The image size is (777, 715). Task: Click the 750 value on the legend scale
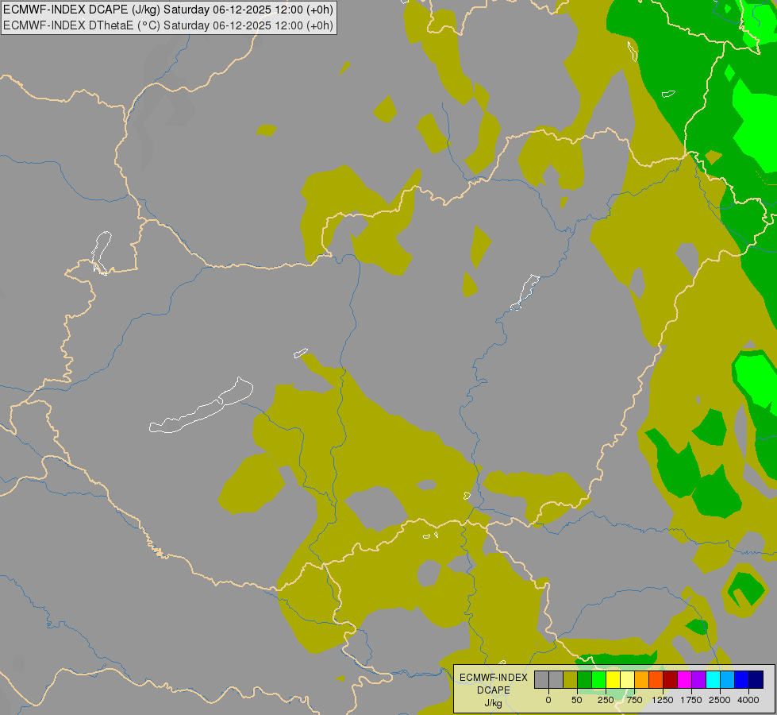tap(634, 700)
